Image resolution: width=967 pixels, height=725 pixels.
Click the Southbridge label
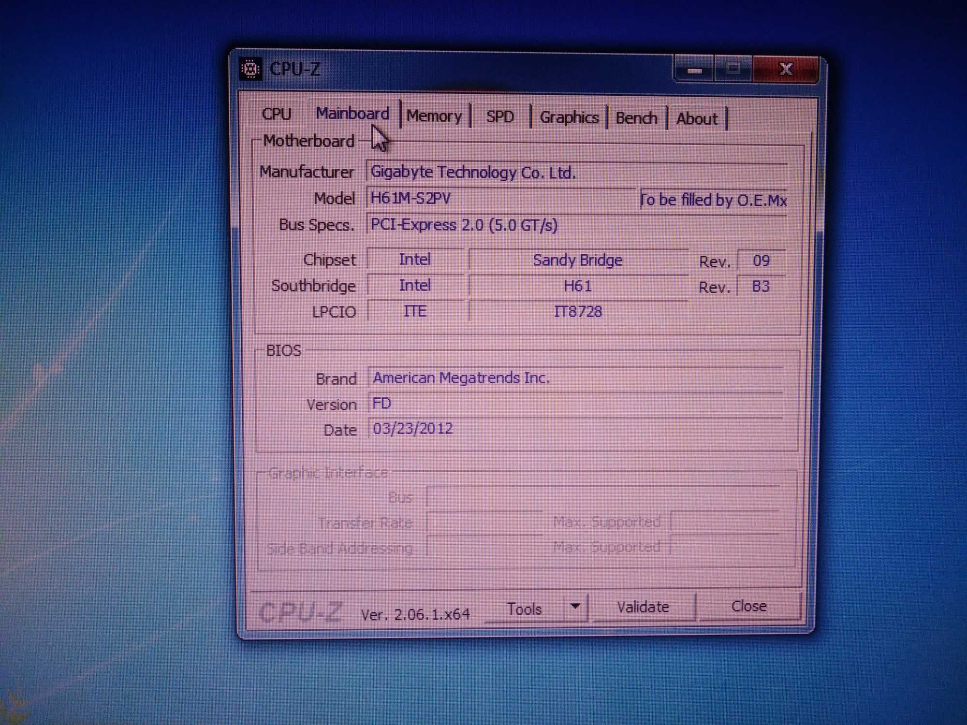click(x=313, y=286)
